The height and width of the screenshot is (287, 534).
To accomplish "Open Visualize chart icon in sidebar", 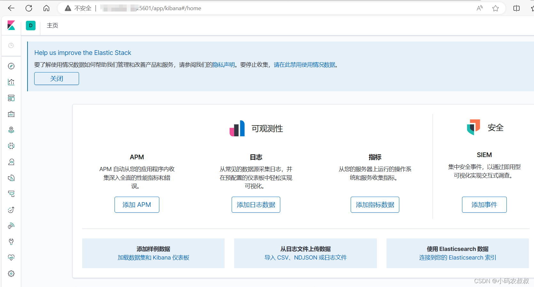I will 11,82.
